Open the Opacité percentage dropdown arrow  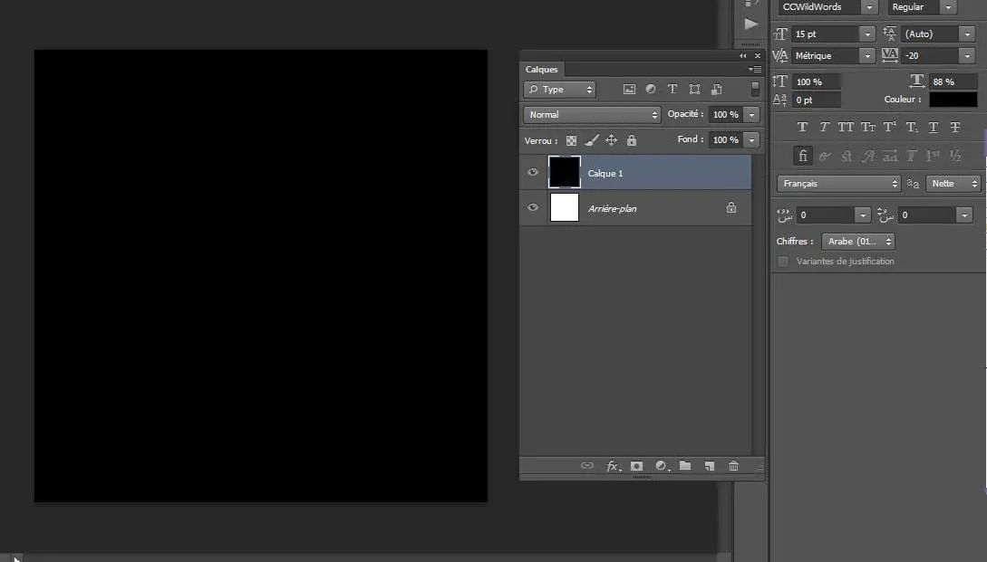(x=751, y=114)
